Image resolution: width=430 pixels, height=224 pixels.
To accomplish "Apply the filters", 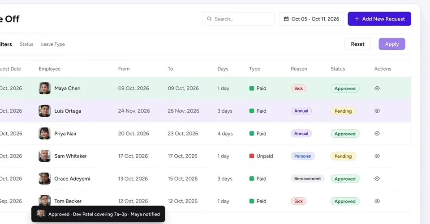I will [x=392, y=44].
